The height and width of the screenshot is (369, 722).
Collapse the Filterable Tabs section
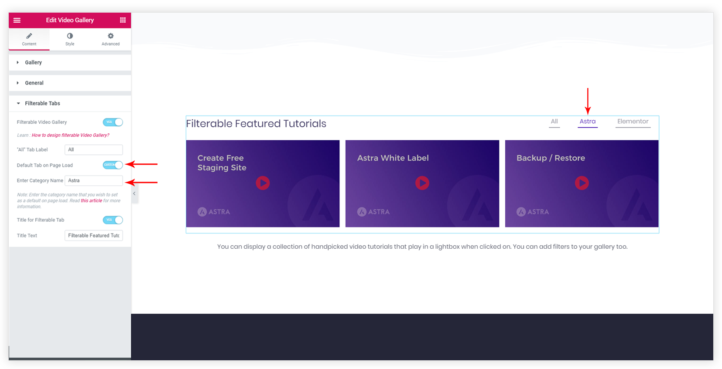point(70,103)
